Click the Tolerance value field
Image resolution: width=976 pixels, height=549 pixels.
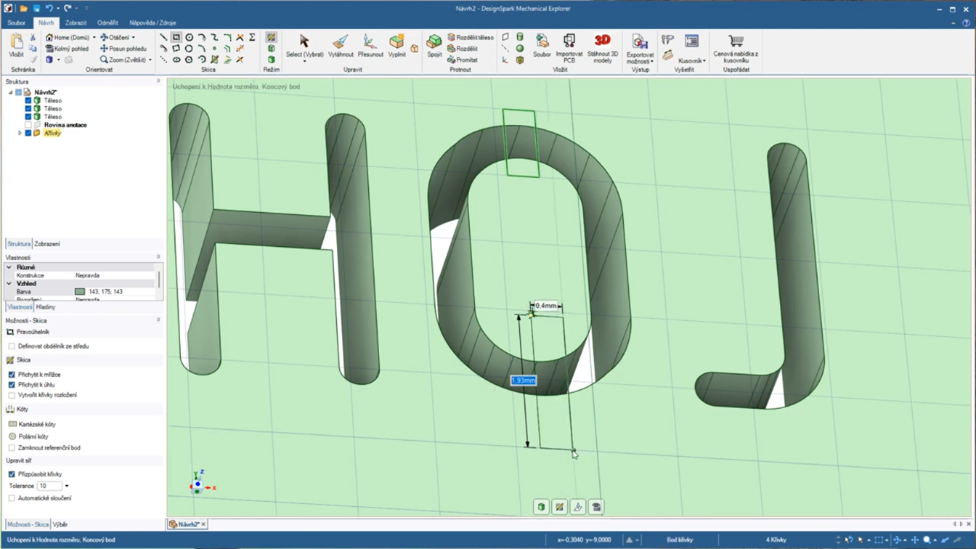click(50, 486)
